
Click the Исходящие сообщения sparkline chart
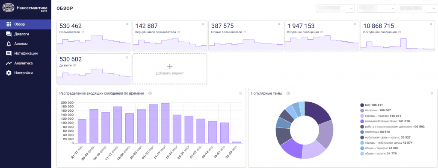point(398,45)
